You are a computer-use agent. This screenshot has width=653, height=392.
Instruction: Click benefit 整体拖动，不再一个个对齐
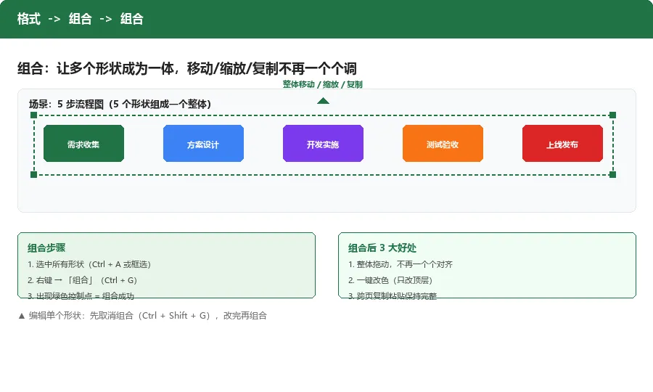pyautogui.click(x=401, y=264)
